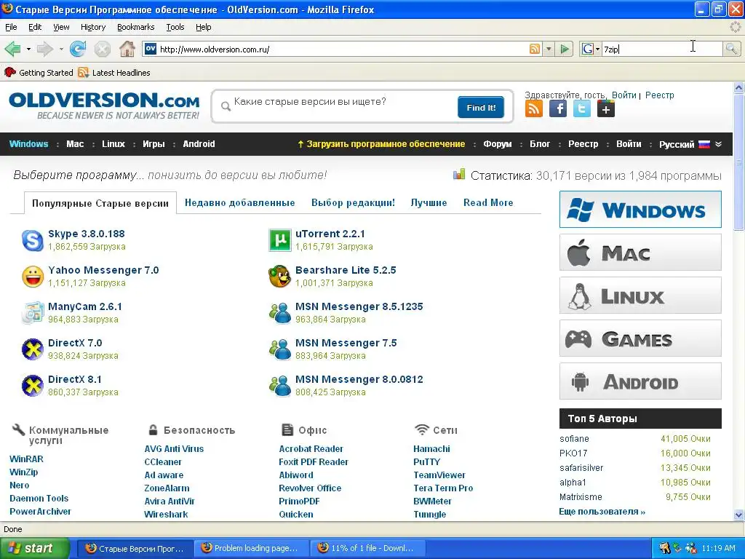
Task: Open the View menu
Action: [61, 27]
